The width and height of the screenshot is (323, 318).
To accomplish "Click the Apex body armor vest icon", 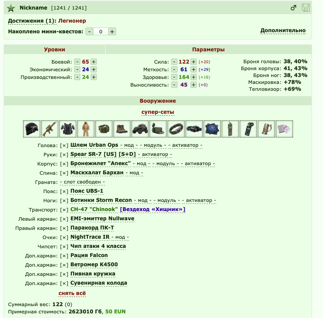I will click(x=68, y=129).
